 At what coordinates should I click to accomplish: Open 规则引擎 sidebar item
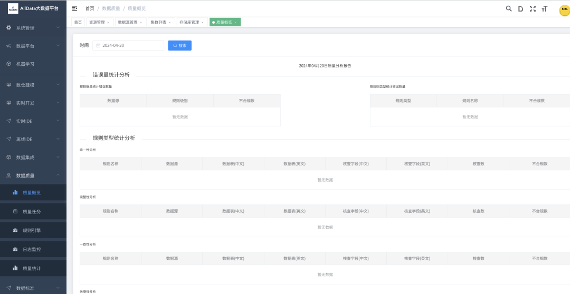pyautogui.click(x=31, y=230)
